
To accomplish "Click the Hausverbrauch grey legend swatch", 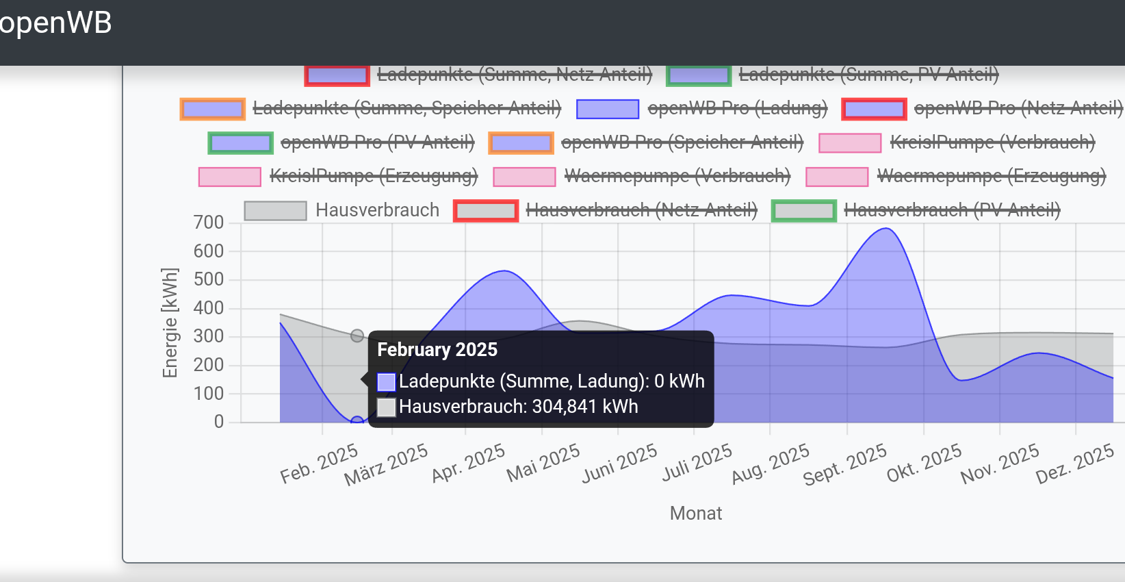I will pos(275,211).
